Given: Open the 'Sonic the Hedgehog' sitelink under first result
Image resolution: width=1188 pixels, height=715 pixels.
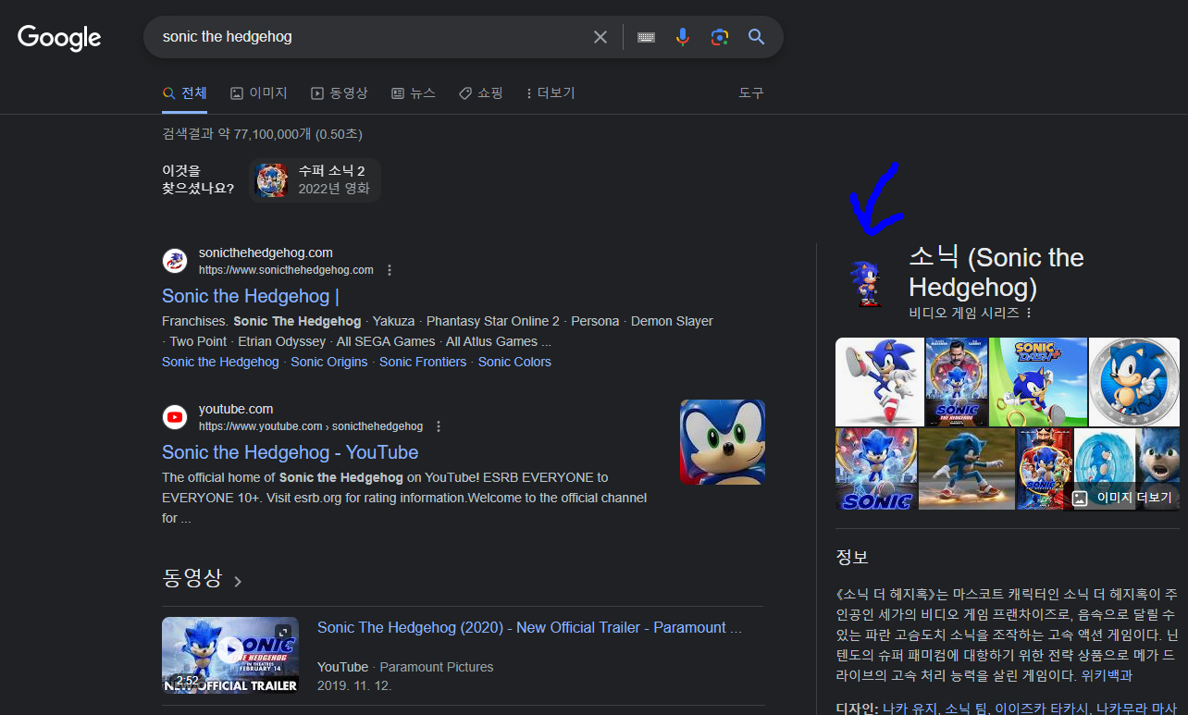Looking at the screenshot, I should click(220, 362).
